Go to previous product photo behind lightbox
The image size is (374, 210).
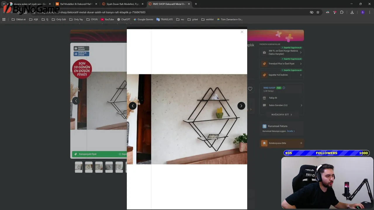point(76,101)
